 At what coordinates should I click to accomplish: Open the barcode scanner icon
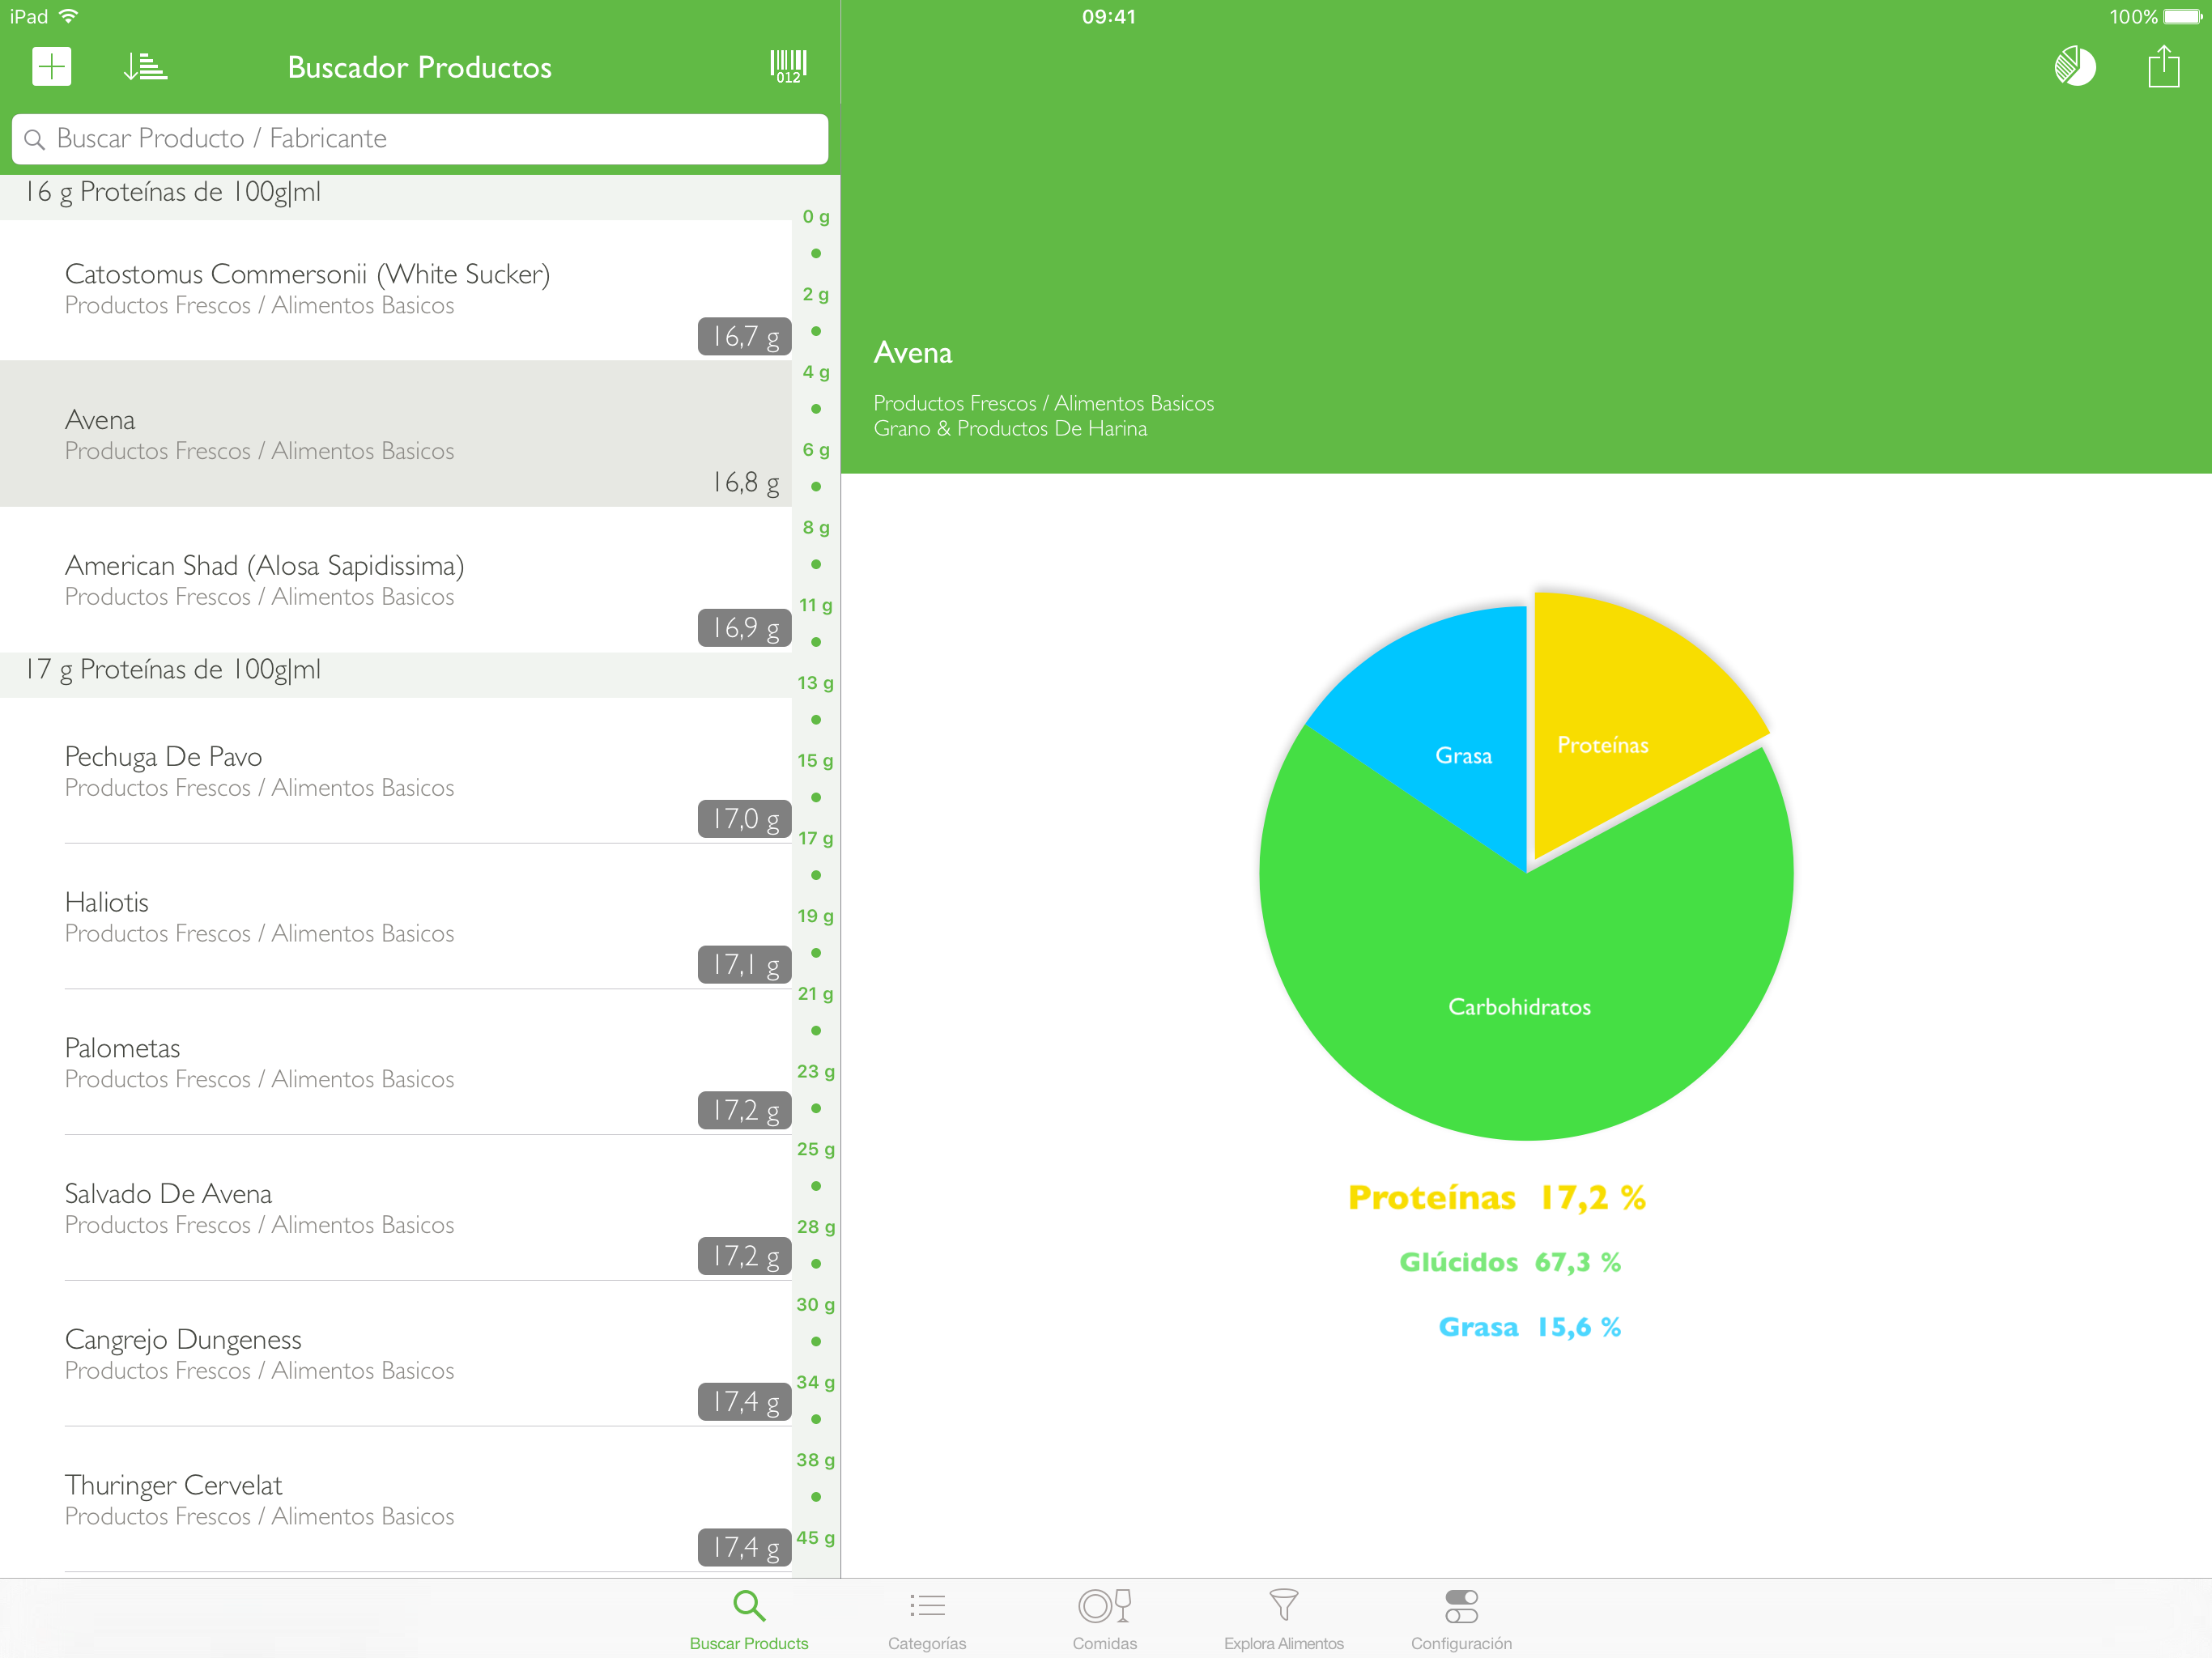coord(788,67)
